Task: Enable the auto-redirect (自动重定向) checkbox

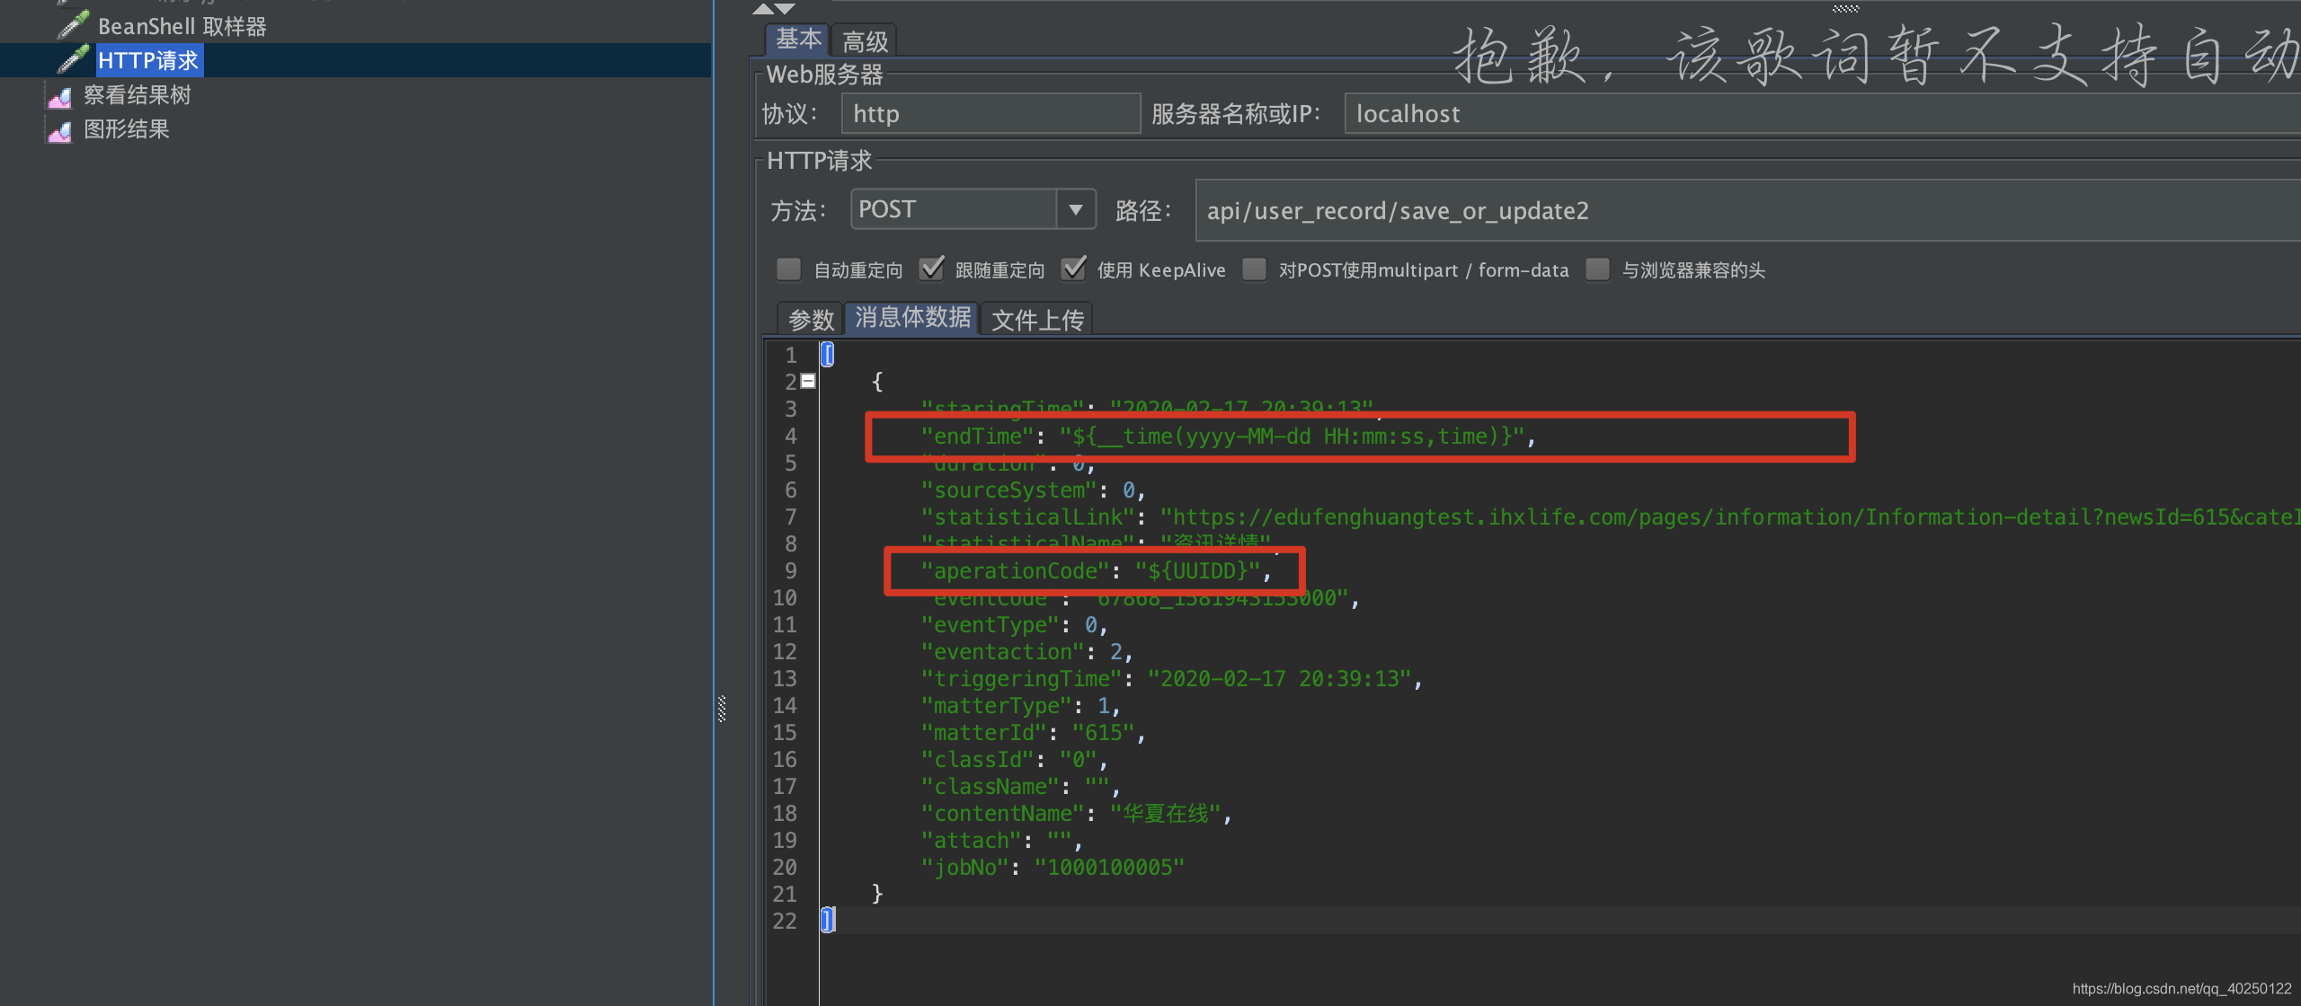Action: coord(789,269)
